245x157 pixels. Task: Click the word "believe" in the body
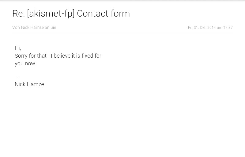62,56
